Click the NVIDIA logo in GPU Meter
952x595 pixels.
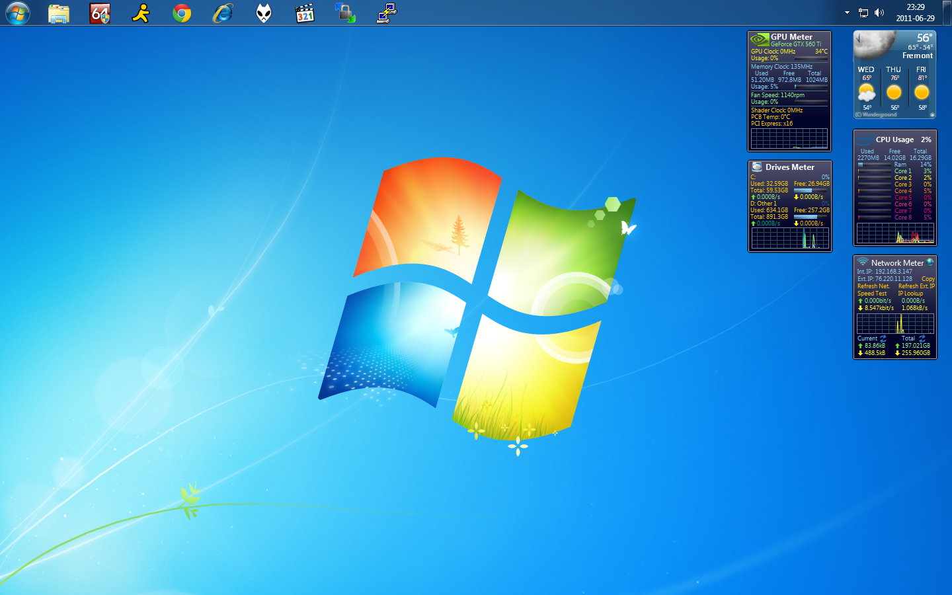coord(760,40)
